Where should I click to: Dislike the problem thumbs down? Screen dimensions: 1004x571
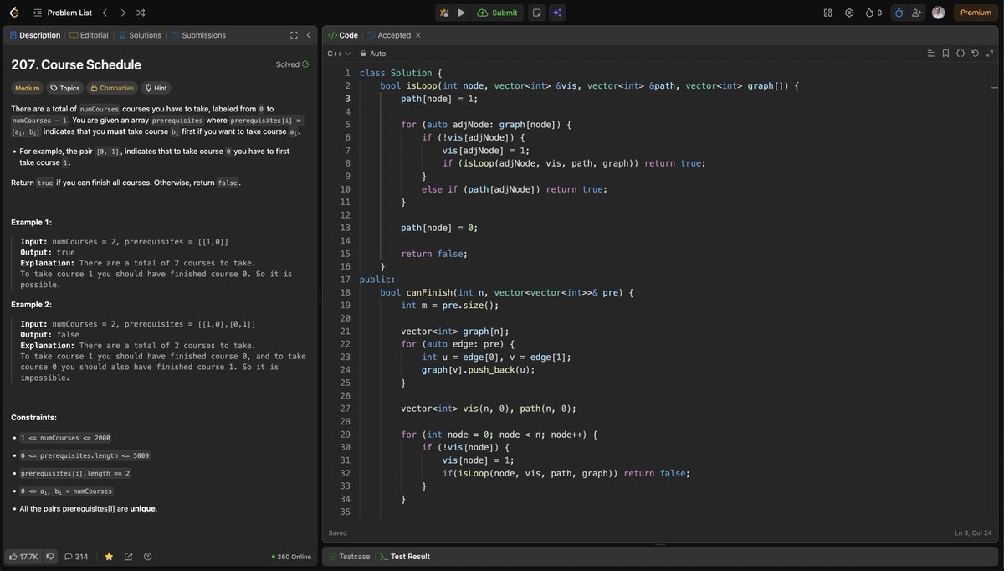(50, 557)
